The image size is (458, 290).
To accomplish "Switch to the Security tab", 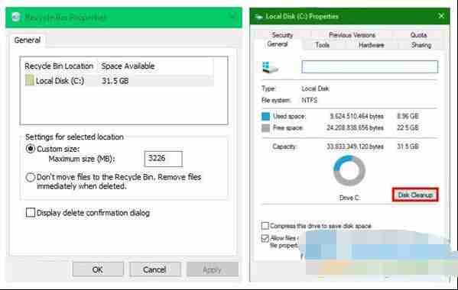I will pos(282,35).
